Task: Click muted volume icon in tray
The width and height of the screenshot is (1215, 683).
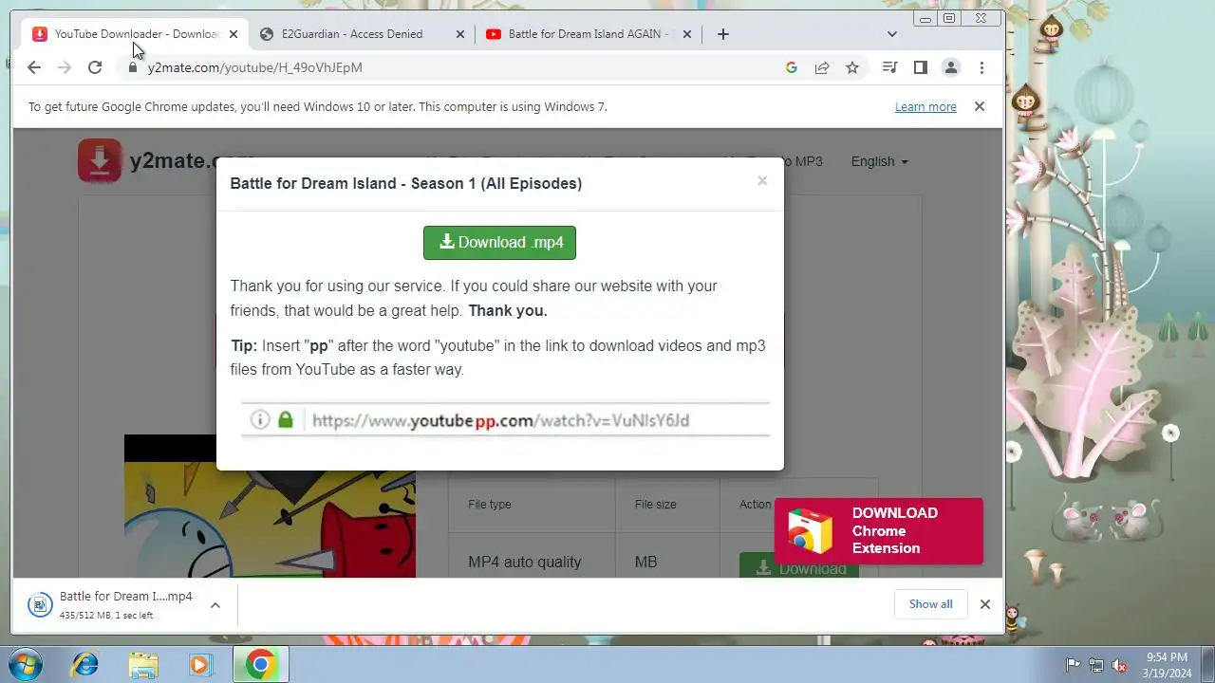Action: point(1119,665)
